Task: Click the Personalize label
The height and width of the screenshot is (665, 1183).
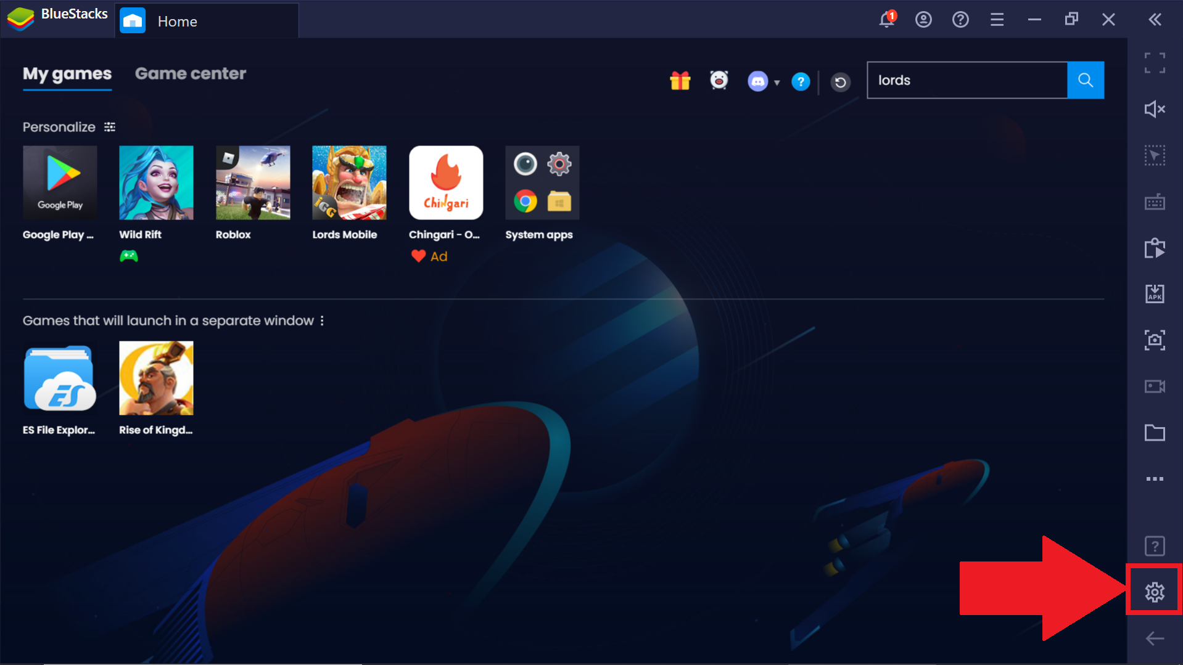Action: click(59, 127)
